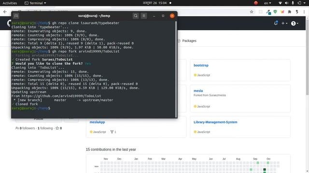This screenshot has height=173, width=309.
Task: Bookmark this page with the star icon
Action: pos(252,12)
